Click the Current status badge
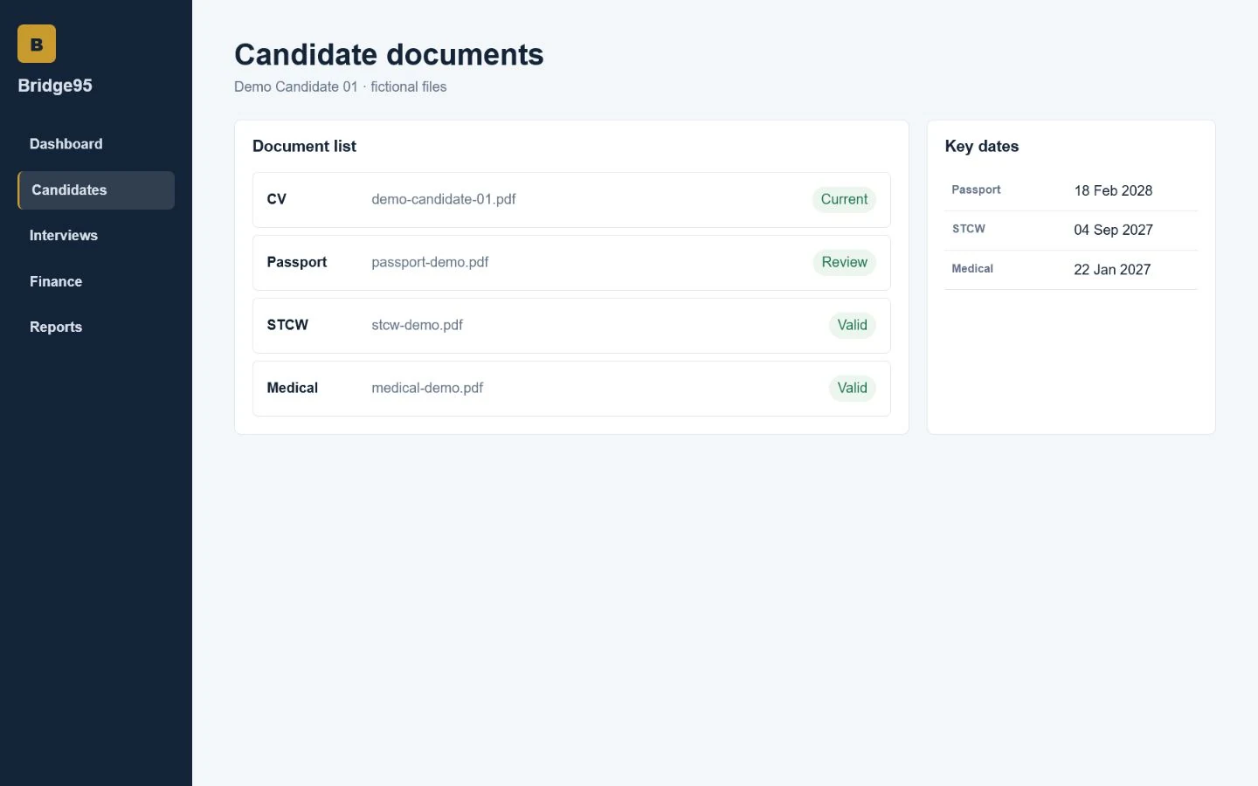 [x=844, y=199]
